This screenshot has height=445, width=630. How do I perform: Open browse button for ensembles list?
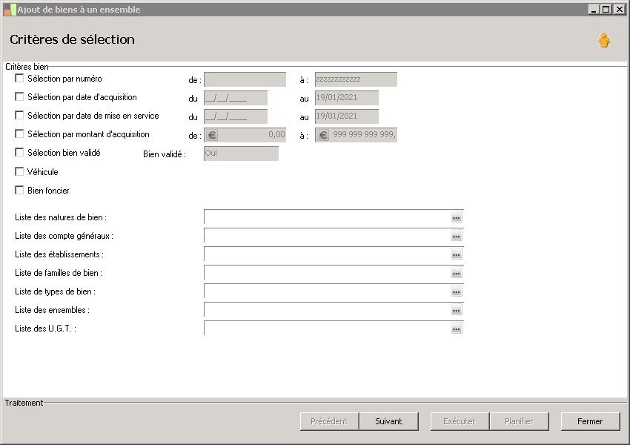457,310
